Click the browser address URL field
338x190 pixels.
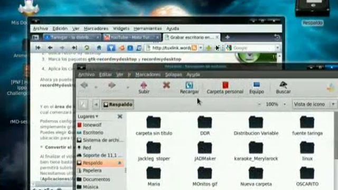[171, 47]
